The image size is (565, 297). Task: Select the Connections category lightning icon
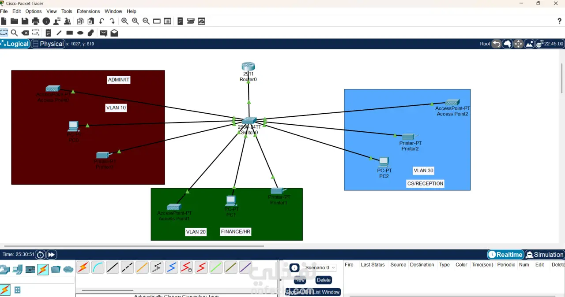point(43,269)
